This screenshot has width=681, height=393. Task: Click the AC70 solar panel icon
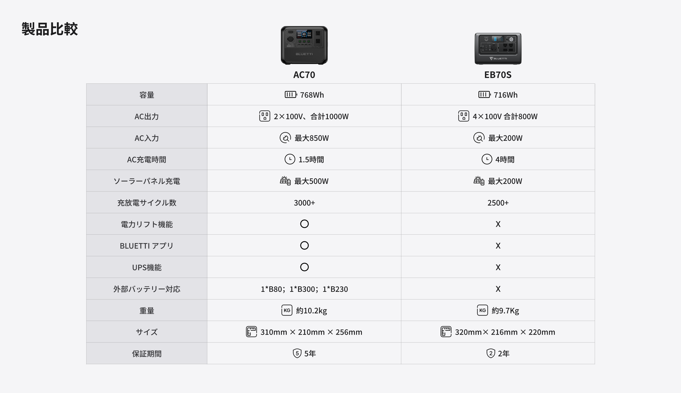285,181
